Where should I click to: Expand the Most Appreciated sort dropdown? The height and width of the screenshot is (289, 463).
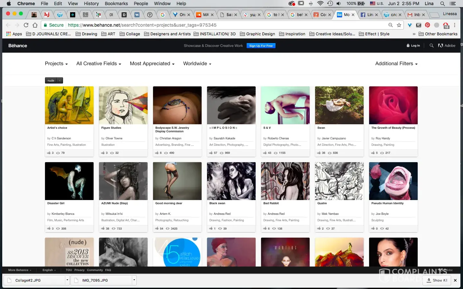tap(152, 64)
